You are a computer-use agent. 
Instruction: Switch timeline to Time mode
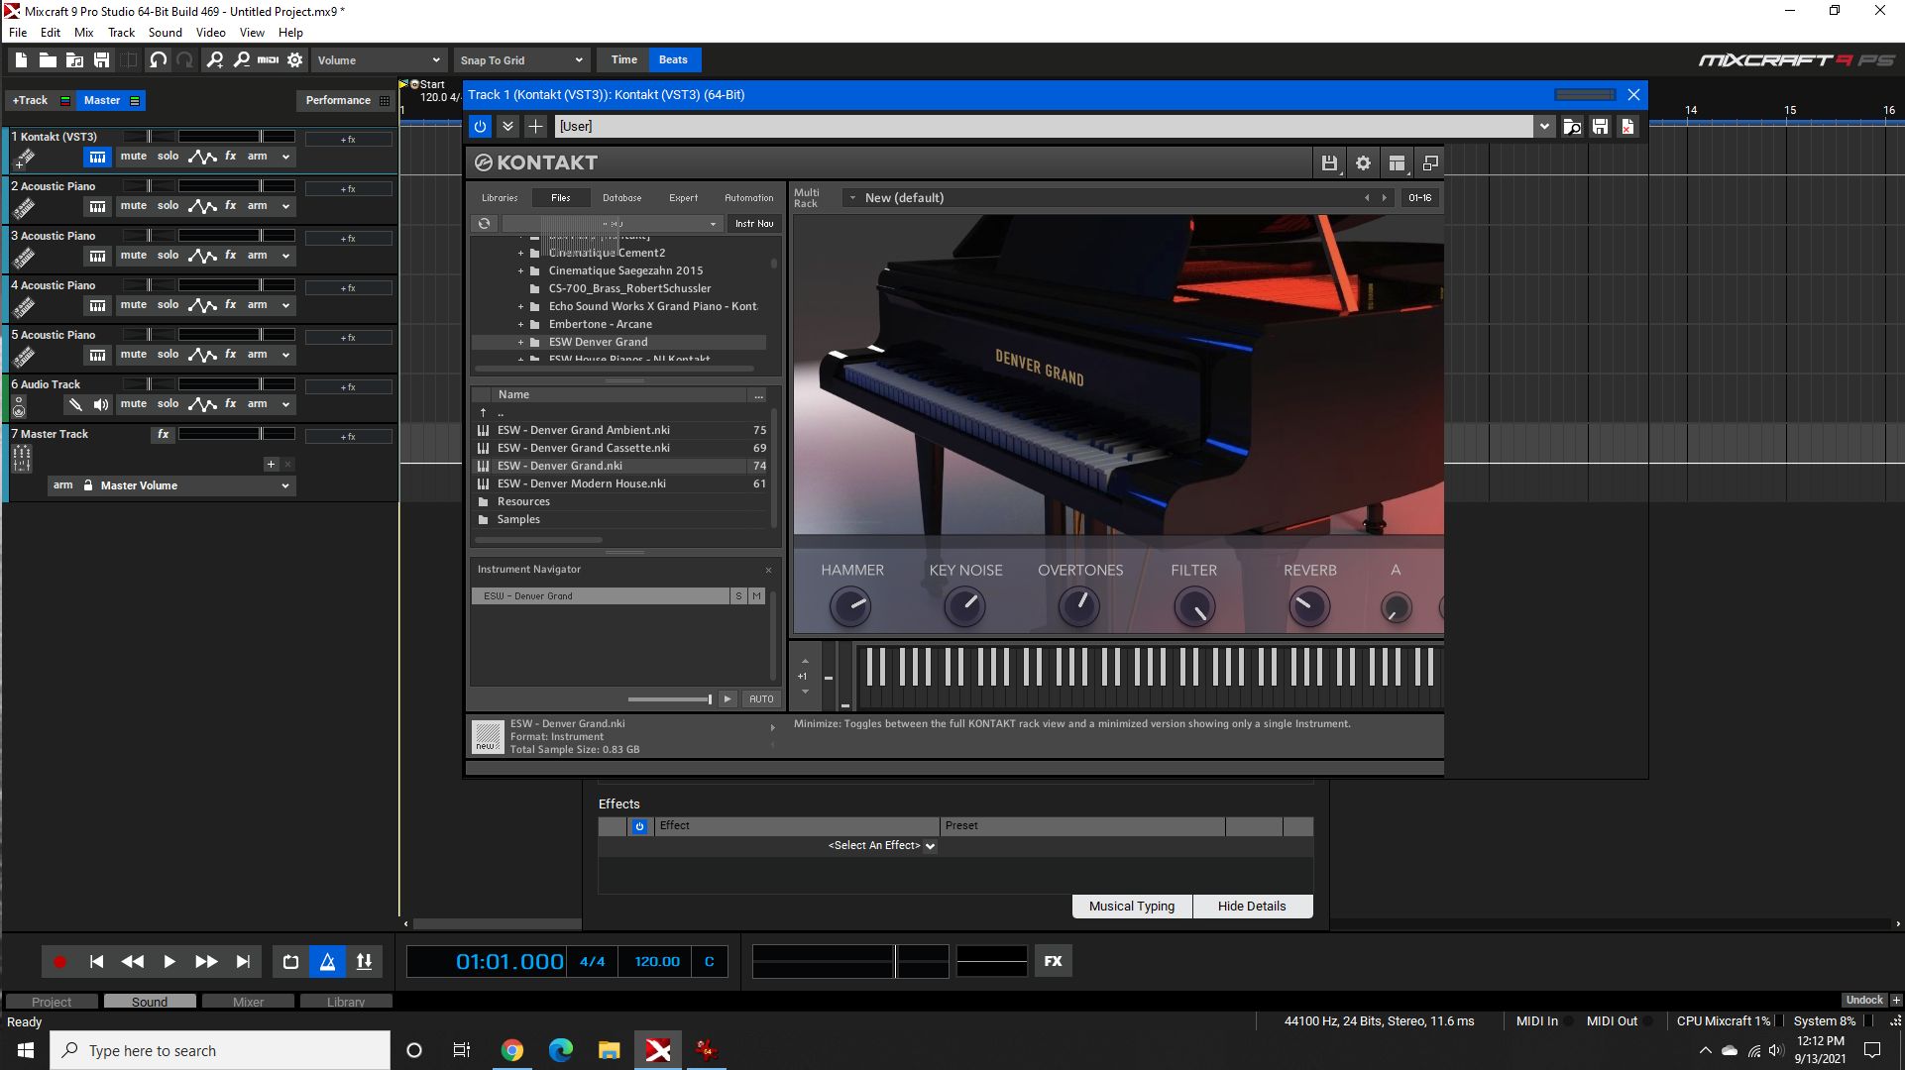(623, 60)
